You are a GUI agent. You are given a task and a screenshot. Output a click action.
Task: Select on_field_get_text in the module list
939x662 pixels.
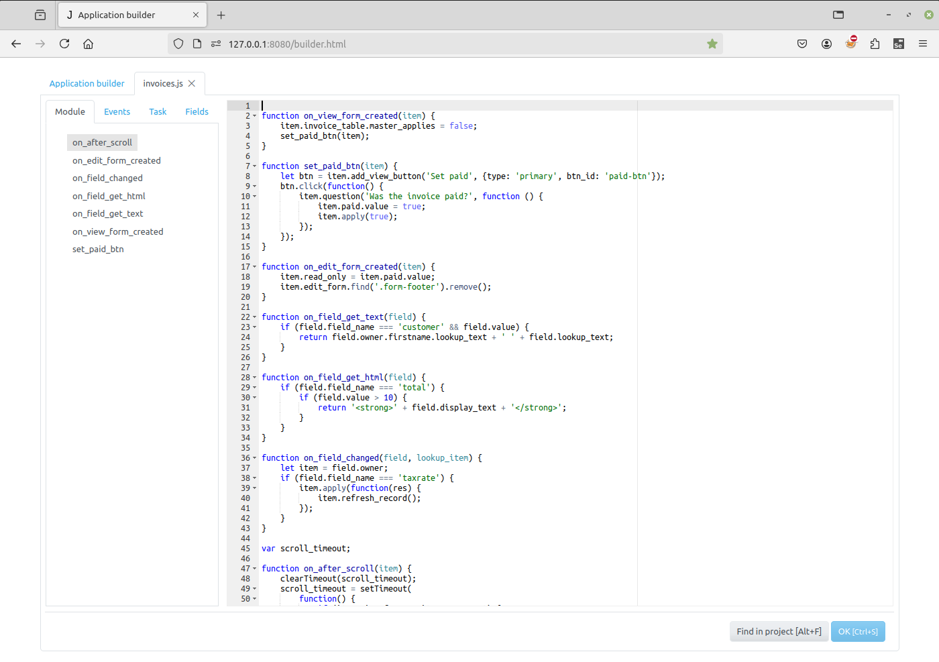pyautogui.click(x=108, y=213)
